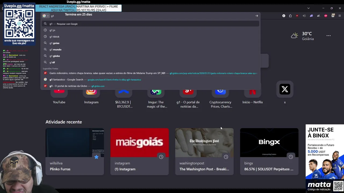
Task: Select the 'g1df' search suggestion
Action: [x=150, y=62]
